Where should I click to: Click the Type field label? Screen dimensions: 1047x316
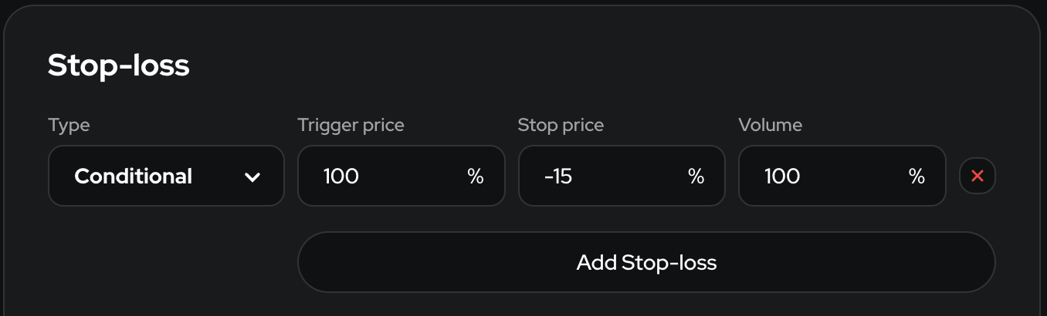(x=69, y=125)
